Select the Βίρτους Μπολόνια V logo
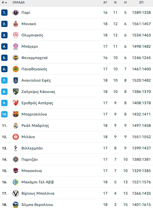 click(x=16, y=194)
